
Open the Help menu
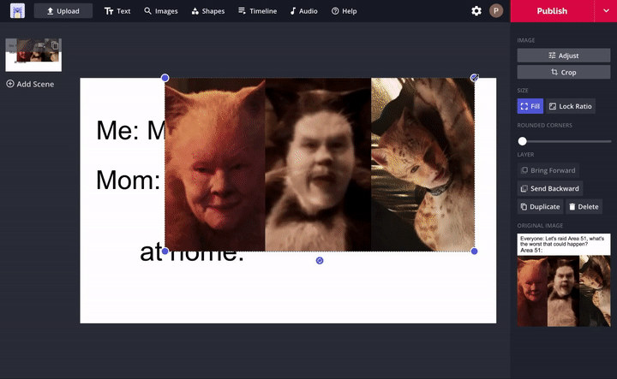pos(344,11)
